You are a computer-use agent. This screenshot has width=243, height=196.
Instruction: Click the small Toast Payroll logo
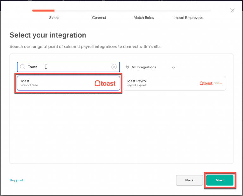pos(211,83)
